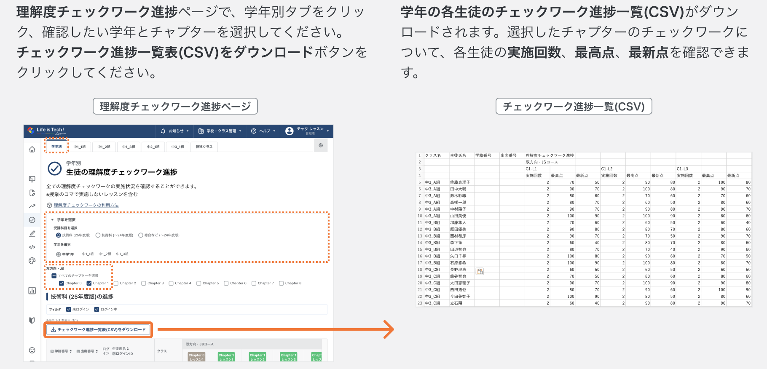
Task: Select the 学年別 tab
Action: tap(56, 147)
